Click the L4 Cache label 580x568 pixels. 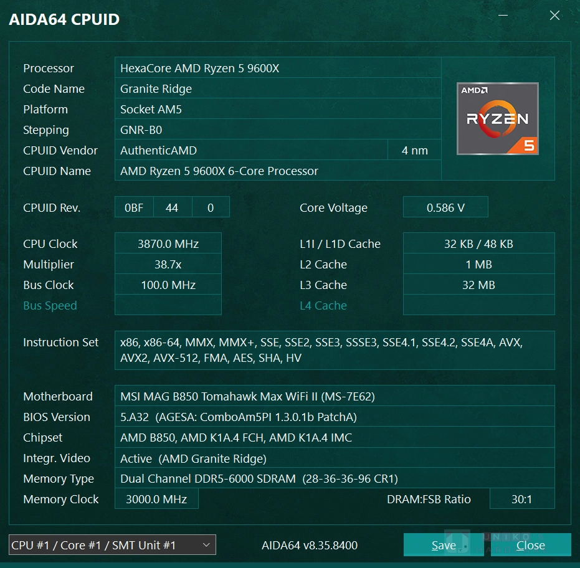[x=323, y=305]
